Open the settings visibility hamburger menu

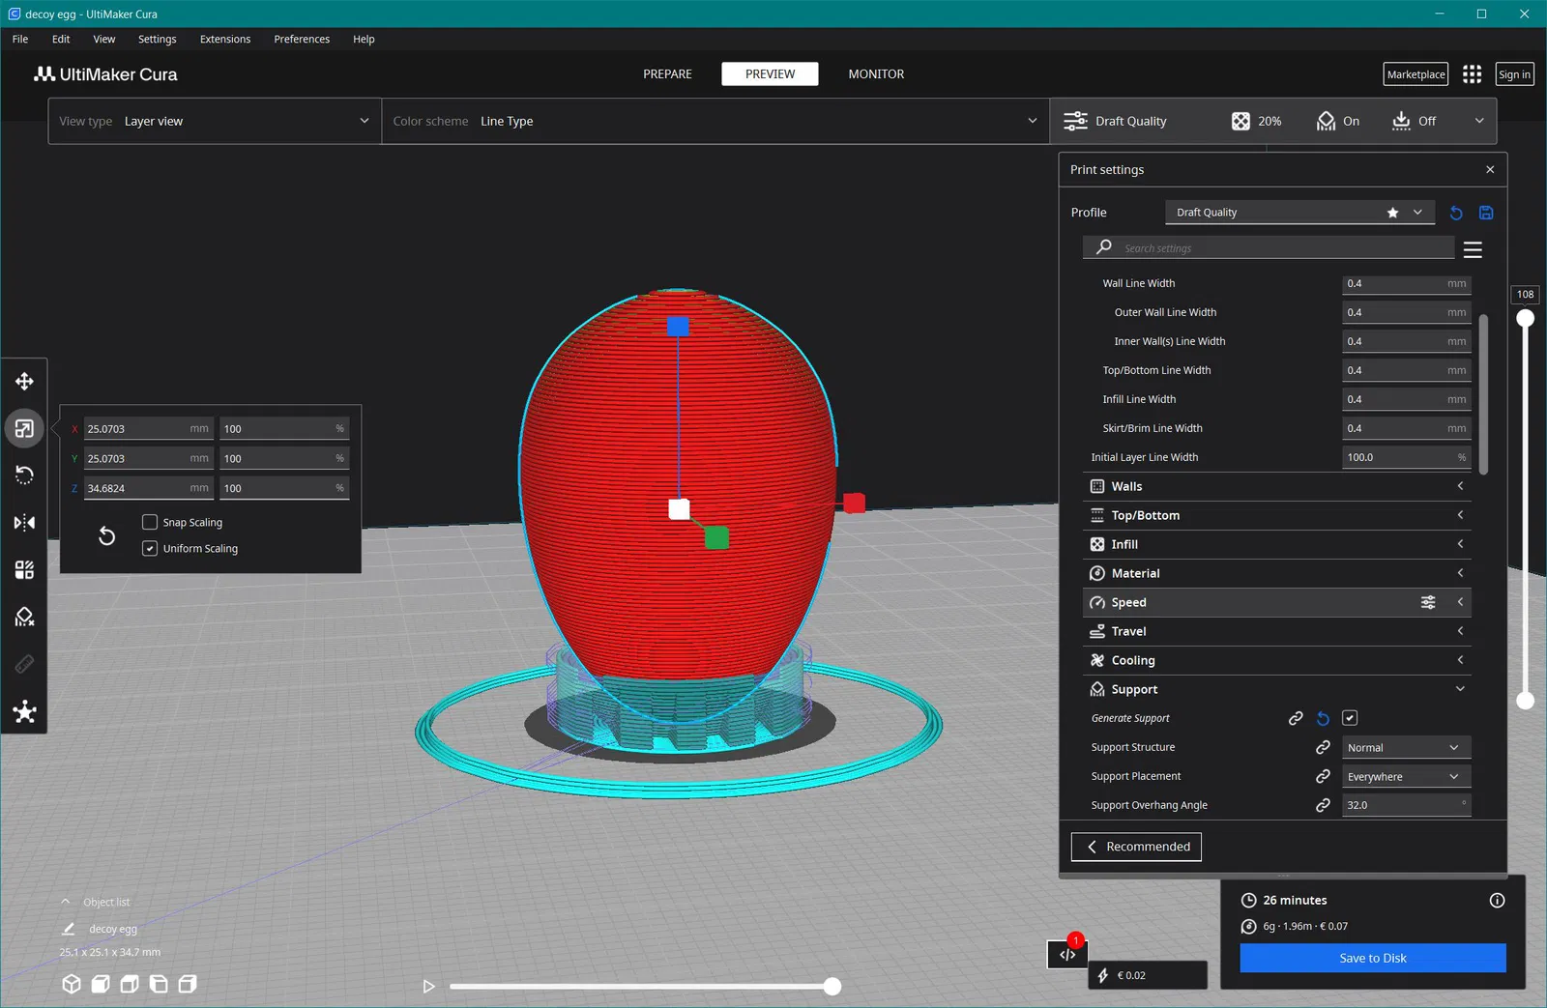(x=1473, y=249)
